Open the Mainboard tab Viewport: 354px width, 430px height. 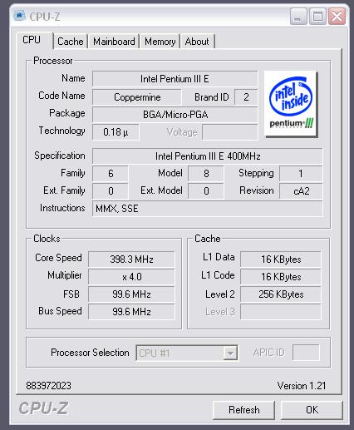point(114,42)
